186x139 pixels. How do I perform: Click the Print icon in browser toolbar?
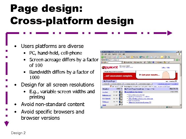click(x=155, y=57)
